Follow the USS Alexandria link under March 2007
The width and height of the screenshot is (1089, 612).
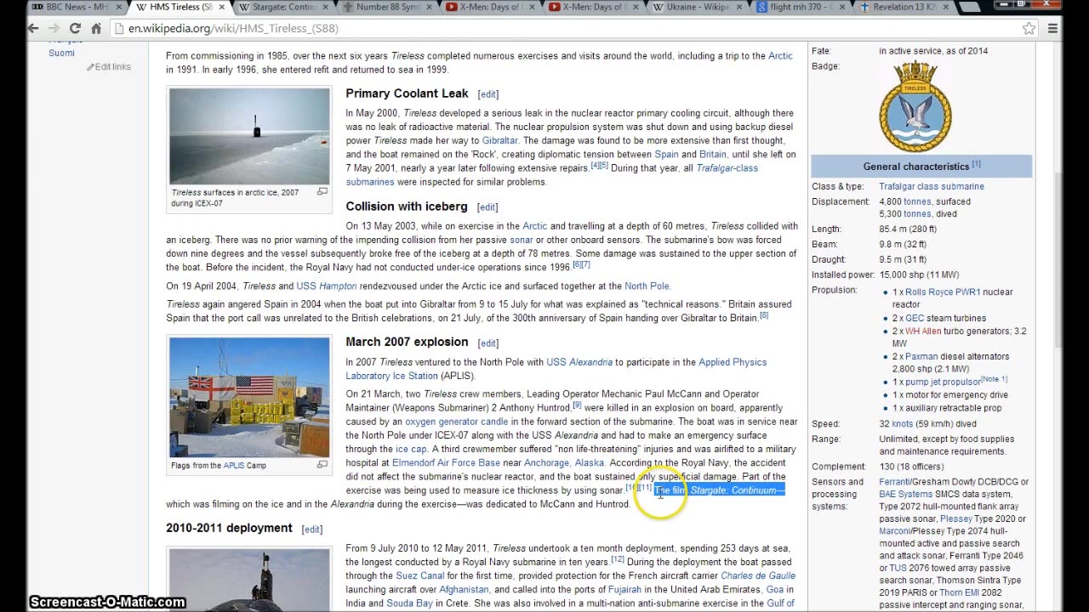tap(579, 362)
